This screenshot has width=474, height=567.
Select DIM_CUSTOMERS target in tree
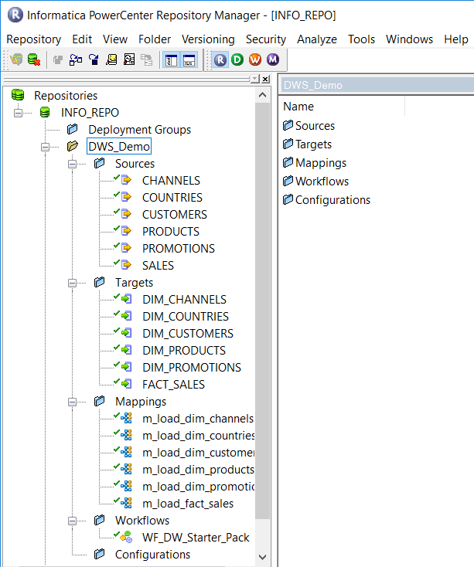click(188, 334)
